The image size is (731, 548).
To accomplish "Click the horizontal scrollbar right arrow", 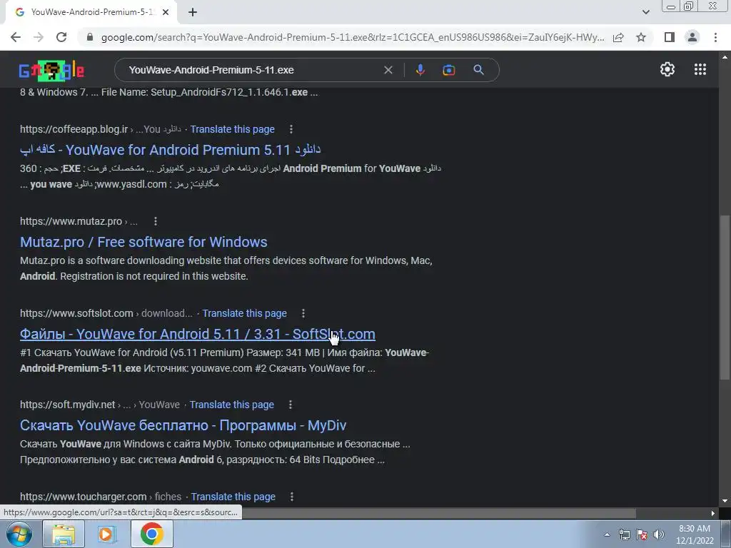I will 713,513.
